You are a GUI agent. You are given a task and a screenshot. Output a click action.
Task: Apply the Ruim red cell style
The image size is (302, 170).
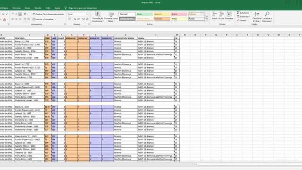point(179,14)
